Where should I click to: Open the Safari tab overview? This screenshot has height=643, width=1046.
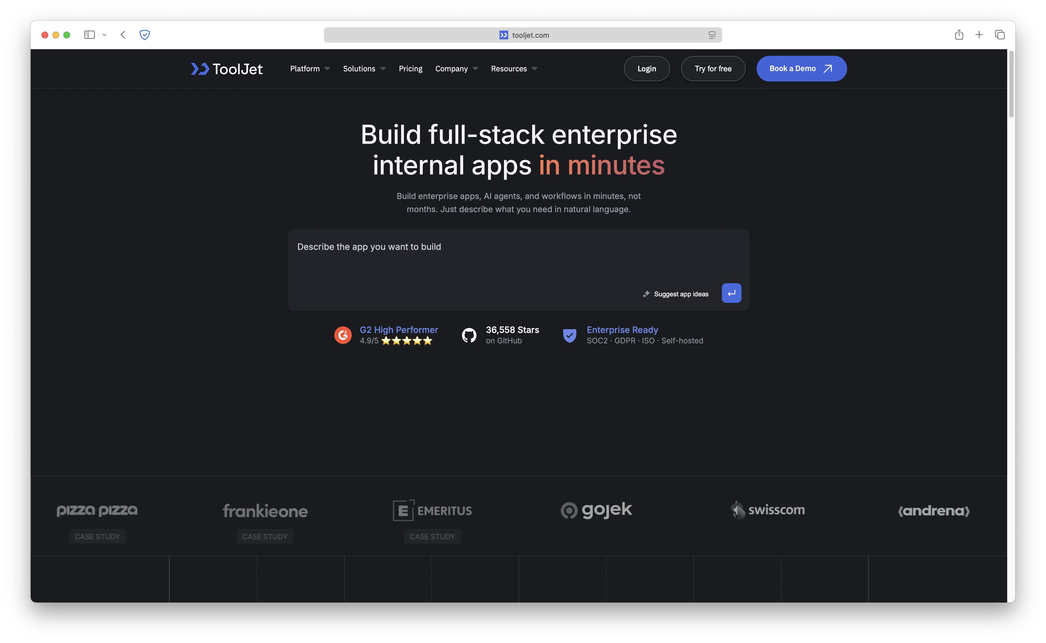pos(999,35)
